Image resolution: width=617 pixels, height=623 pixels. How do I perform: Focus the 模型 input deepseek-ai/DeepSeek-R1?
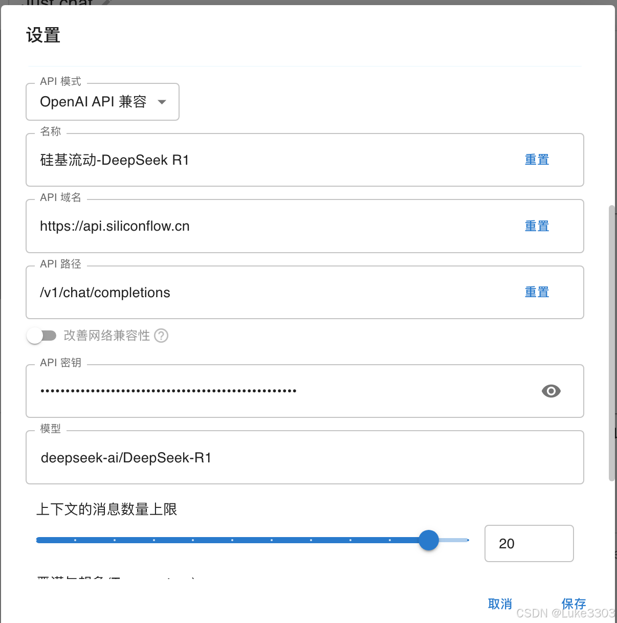[x=305, y=458]
